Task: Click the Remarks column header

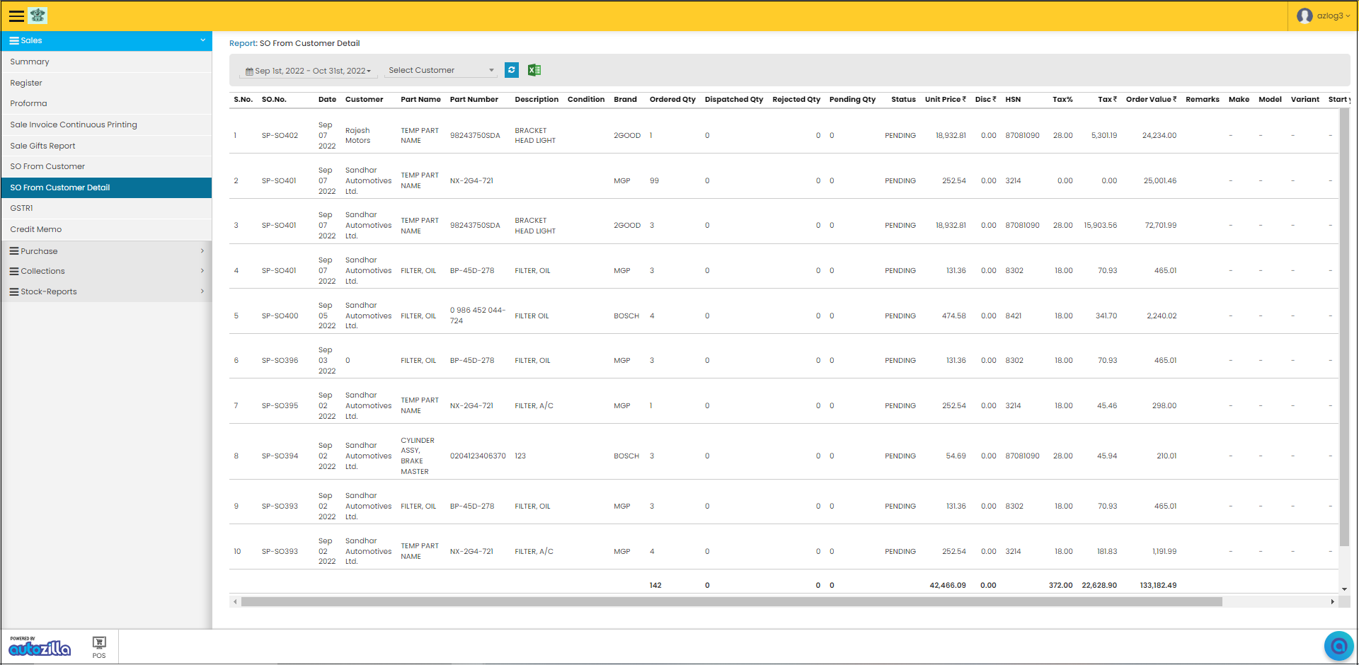Action: pos(1203,100)
